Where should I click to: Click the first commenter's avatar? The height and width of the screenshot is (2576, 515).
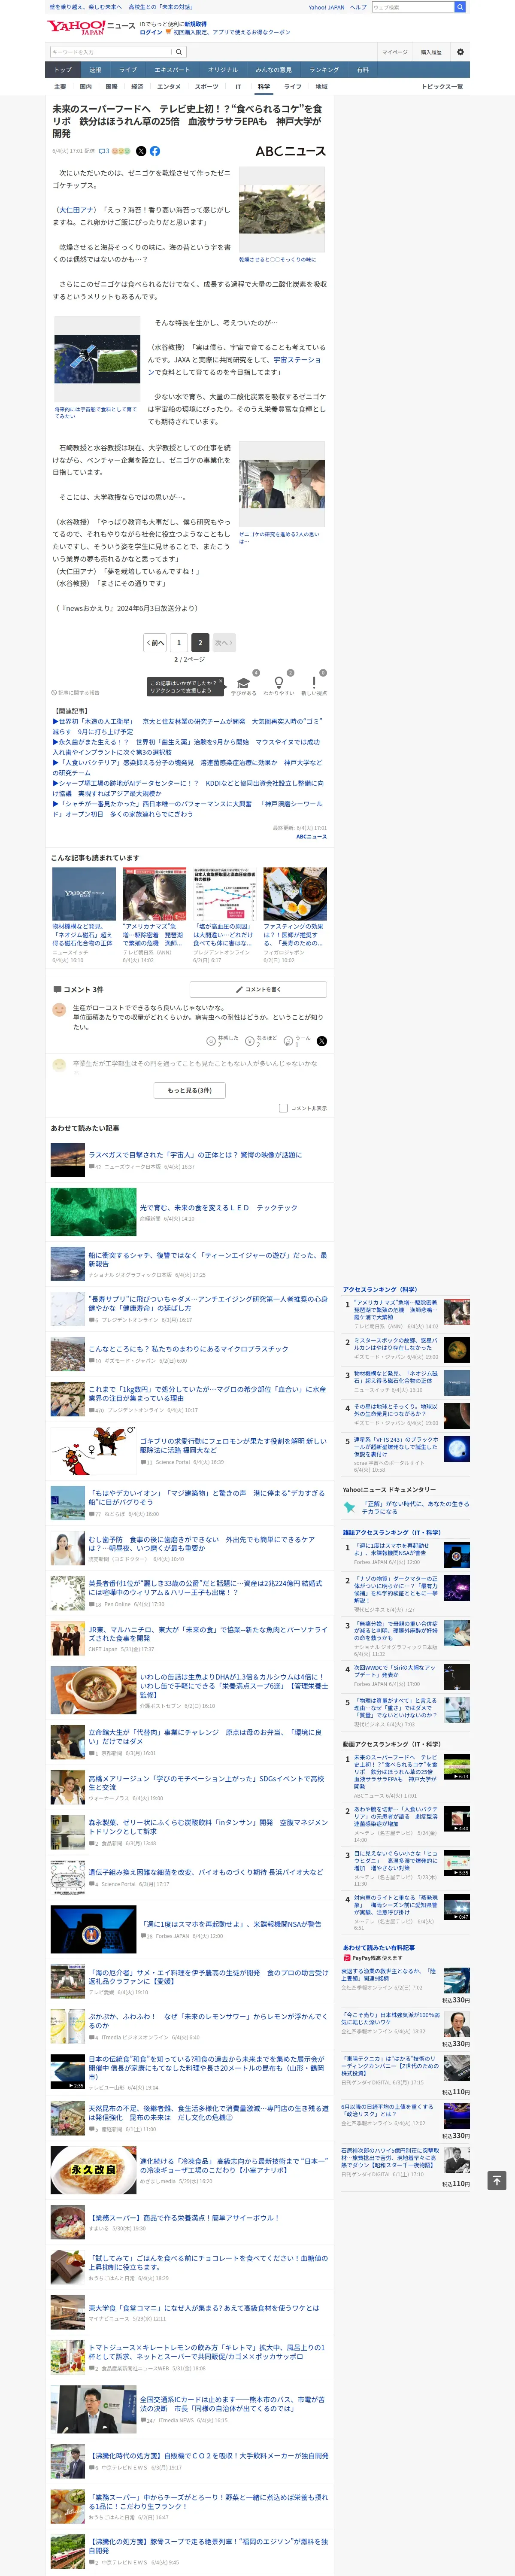point(59,1010)
